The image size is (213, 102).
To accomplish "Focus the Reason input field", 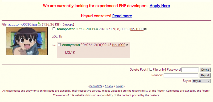I will (181, 75).
